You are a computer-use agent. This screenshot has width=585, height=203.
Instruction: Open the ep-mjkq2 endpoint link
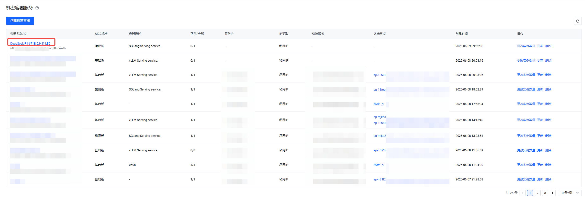pyautogui.click(x=380, y=136)
